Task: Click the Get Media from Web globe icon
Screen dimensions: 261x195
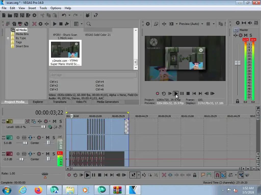Action: click(x=26, y=24)
